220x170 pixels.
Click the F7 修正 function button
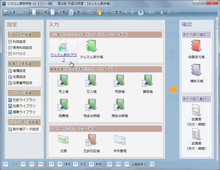80,164
